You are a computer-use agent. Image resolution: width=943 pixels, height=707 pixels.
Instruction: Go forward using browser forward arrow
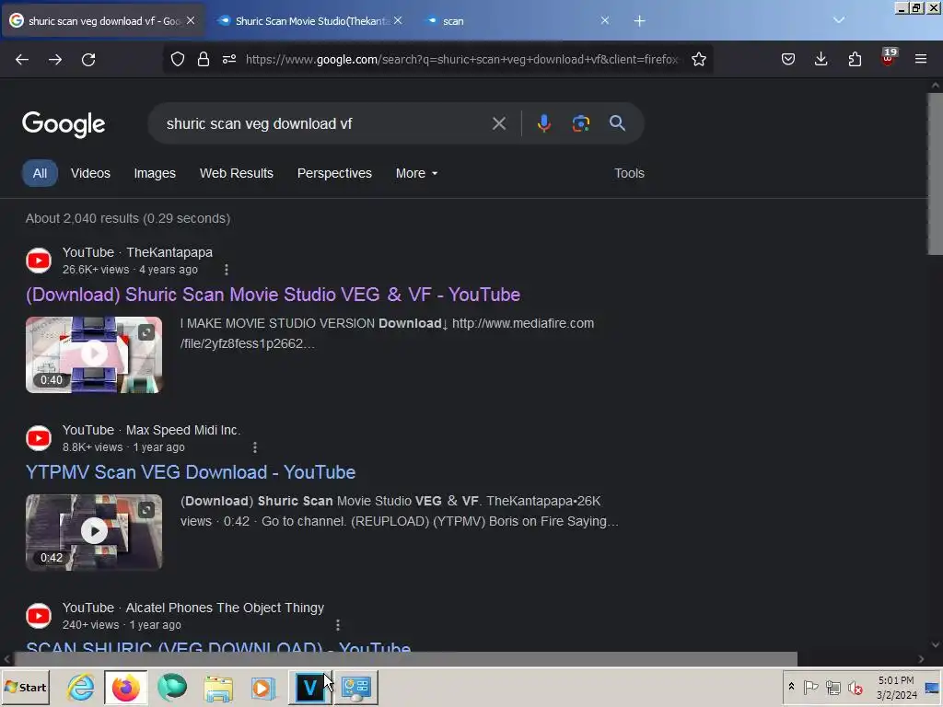point(55,60)
